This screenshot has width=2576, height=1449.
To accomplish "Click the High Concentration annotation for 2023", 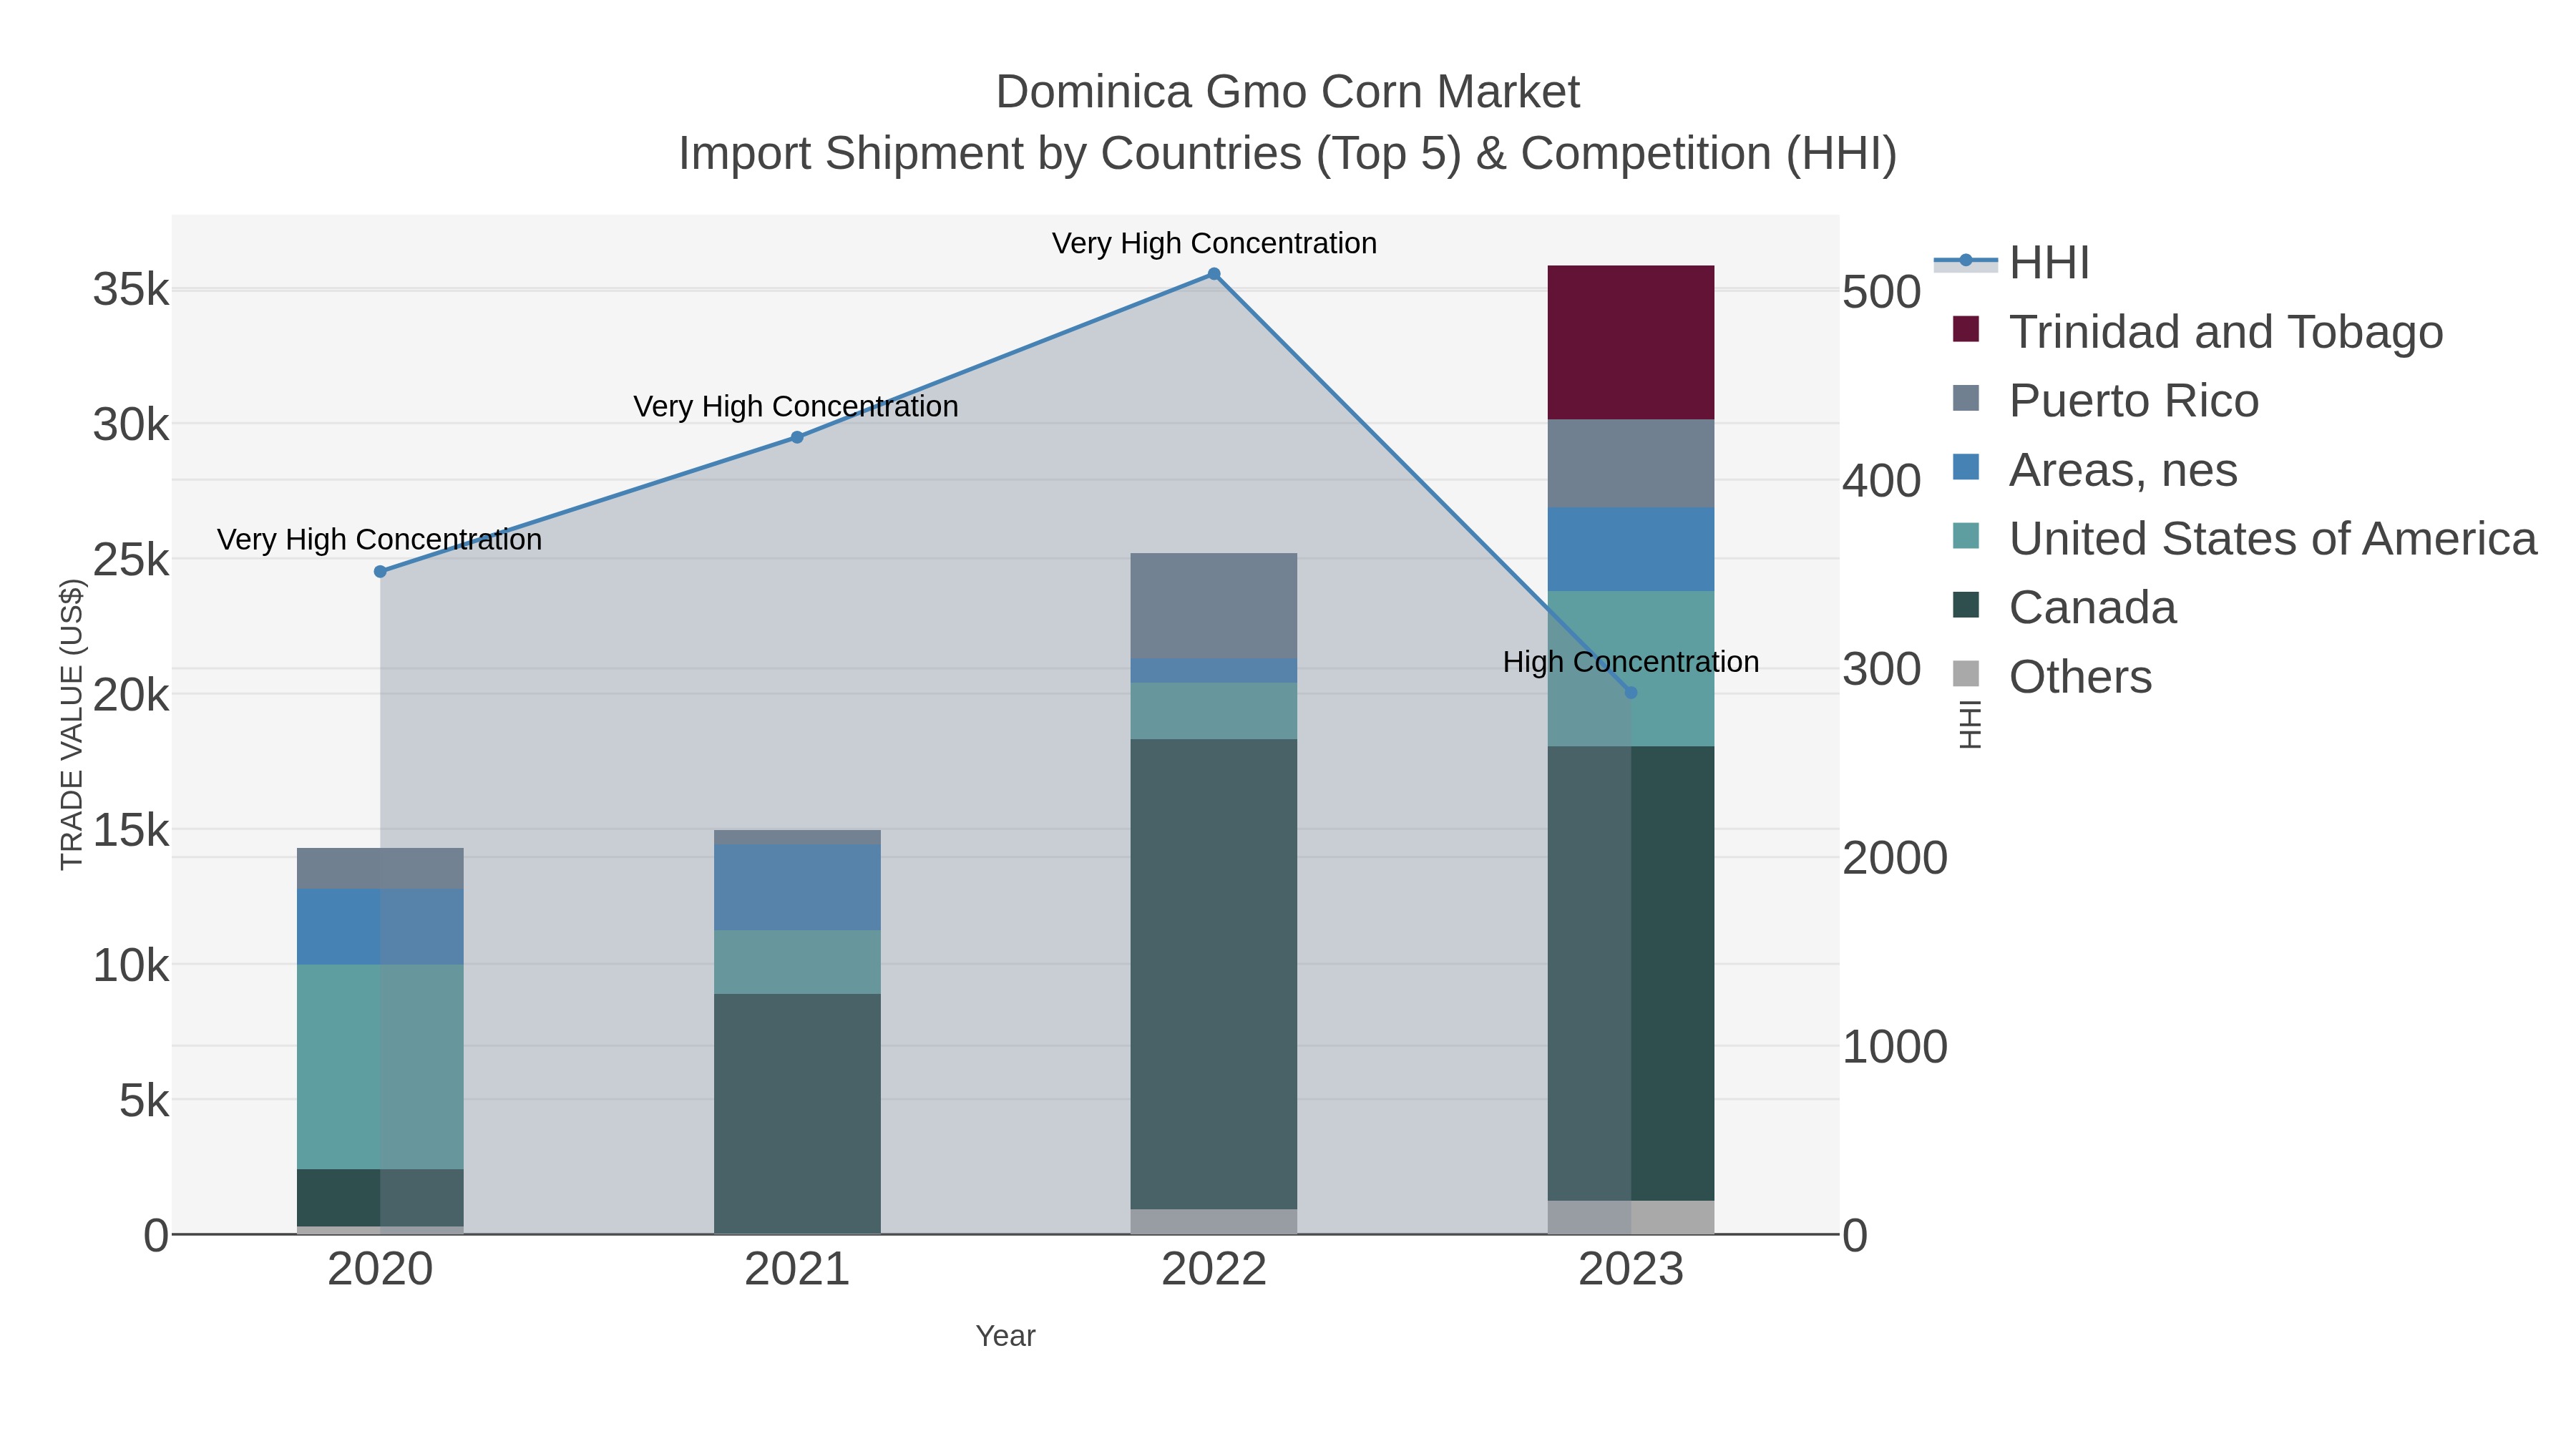I will tap(1631, 662).
